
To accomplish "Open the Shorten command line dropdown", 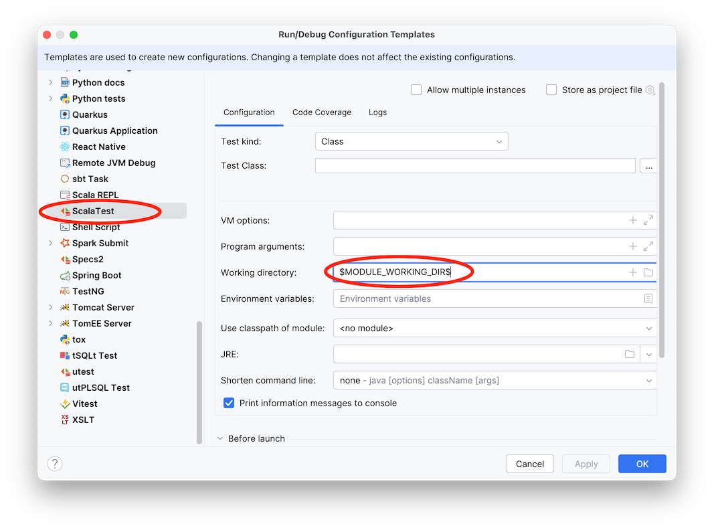I will tap(494, 380).
